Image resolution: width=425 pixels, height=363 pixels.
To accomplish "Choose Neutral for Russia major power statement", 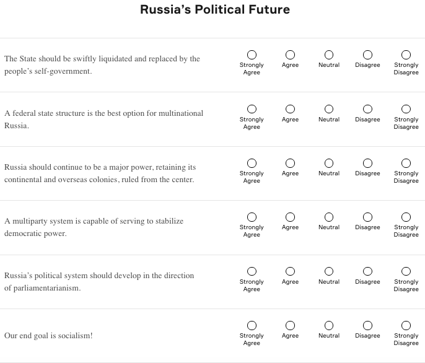I will pyautogui.click(x=329, y=163).
